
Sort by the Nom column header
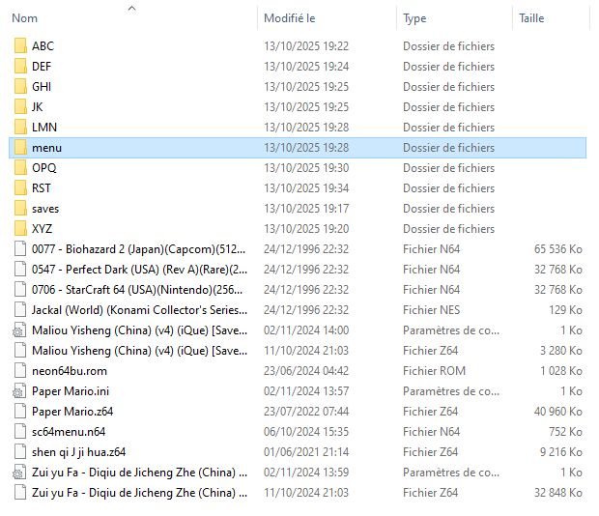tap(24, 18)
